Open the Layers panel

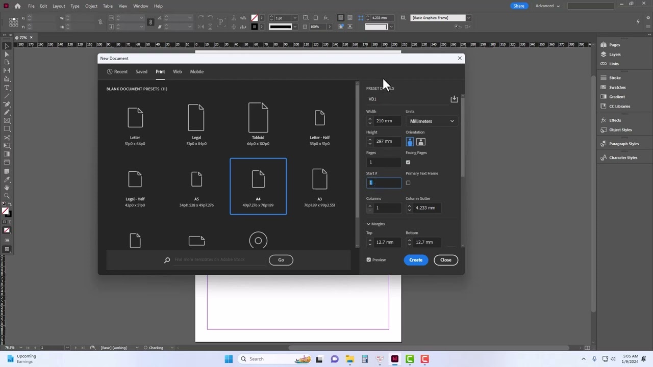[x=614, y=55]
